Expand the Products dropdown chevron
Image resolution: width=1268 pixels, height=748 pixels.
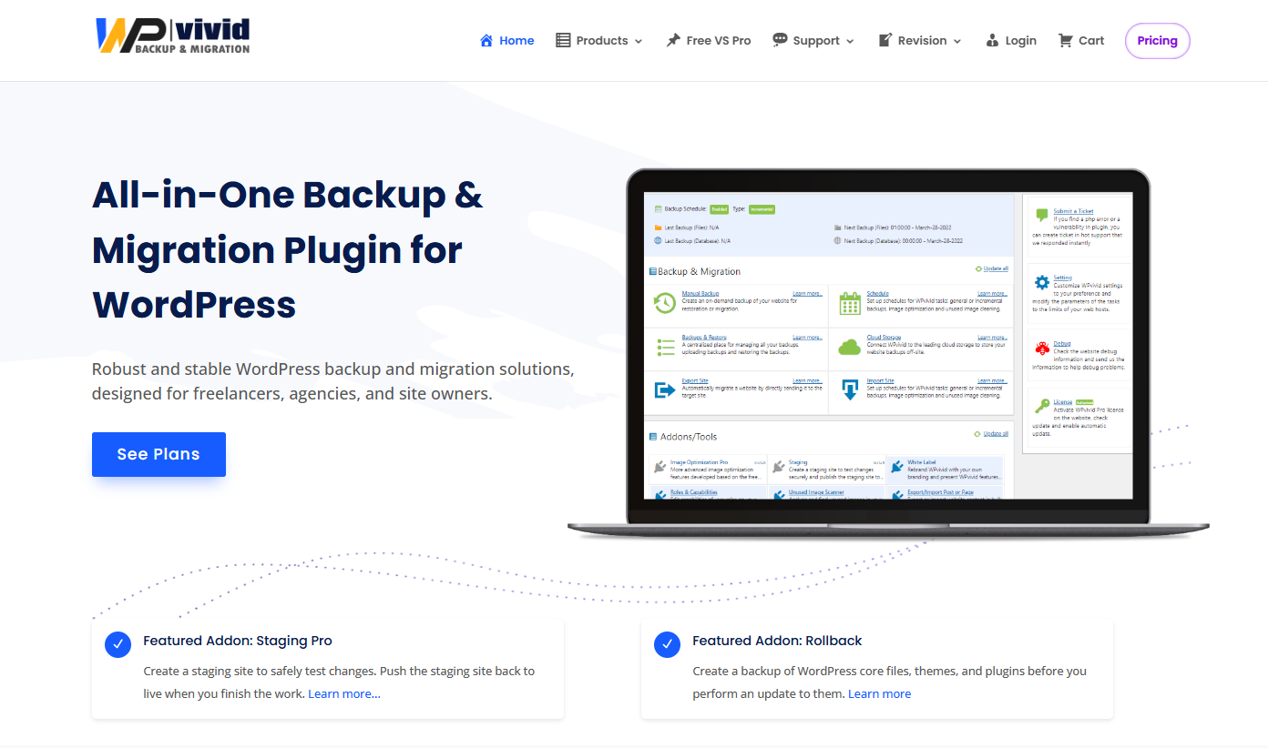point(639,41)
